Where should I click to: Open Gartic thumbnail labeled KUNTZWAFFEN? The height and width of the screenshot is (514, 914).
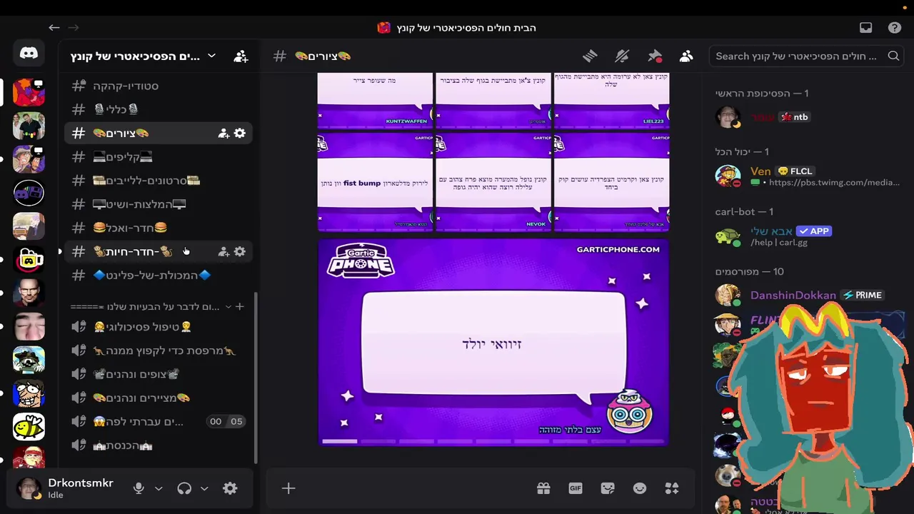pyautogui.click(x=375, y=100)
